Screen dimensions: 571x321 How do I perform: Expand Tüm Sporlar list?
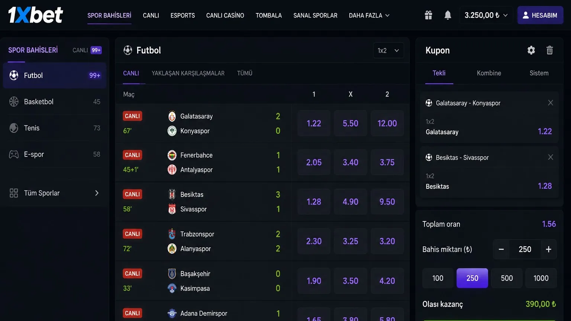click(55, 193)
